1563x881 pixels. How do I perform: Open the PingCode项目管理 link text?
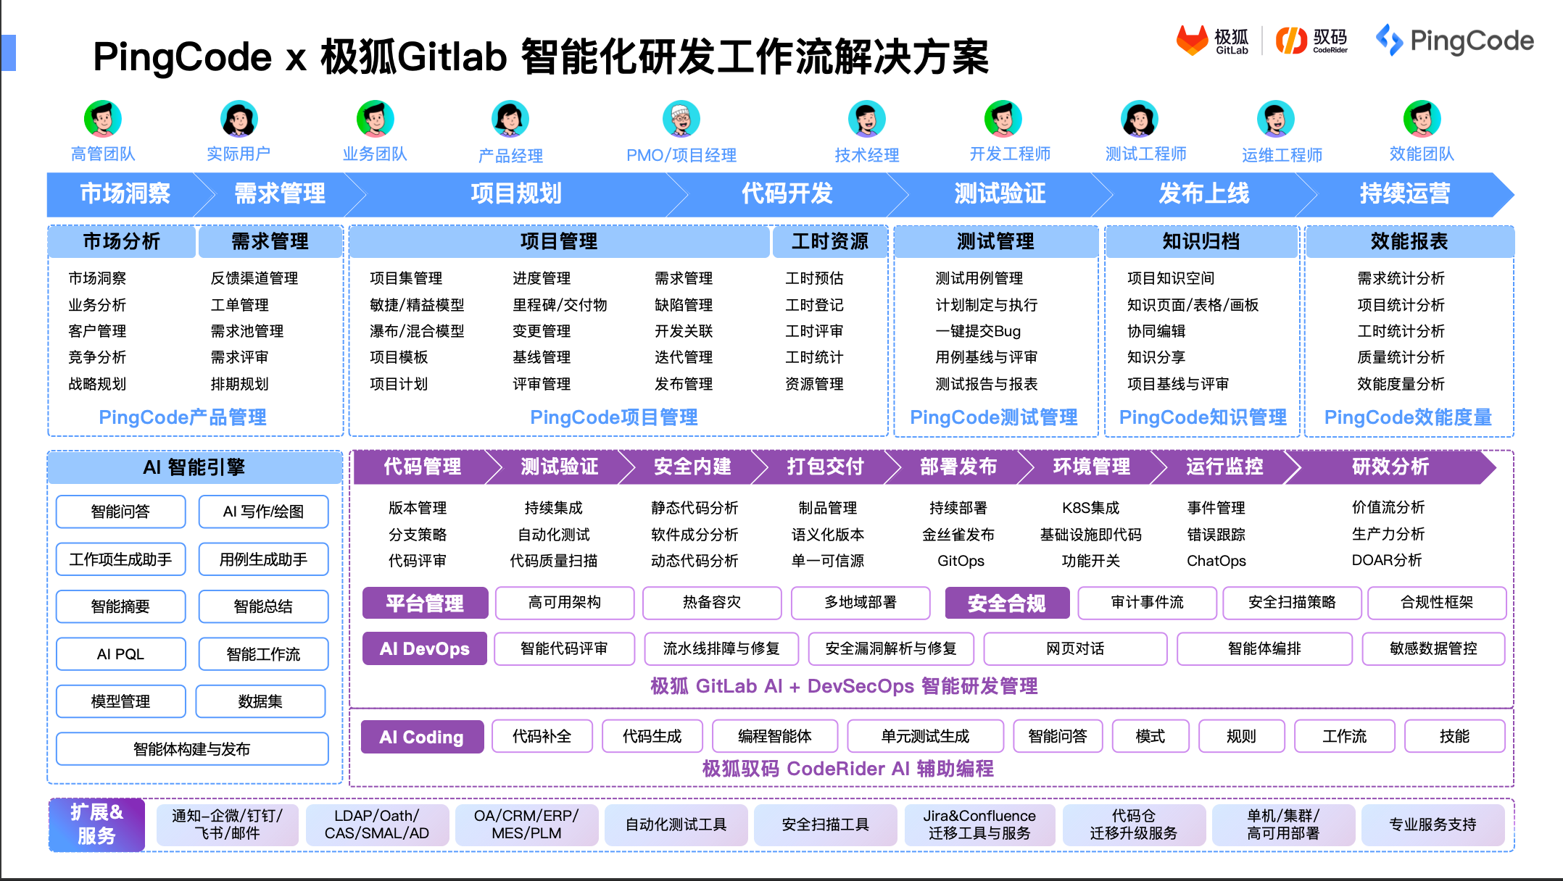coord(613,417)
